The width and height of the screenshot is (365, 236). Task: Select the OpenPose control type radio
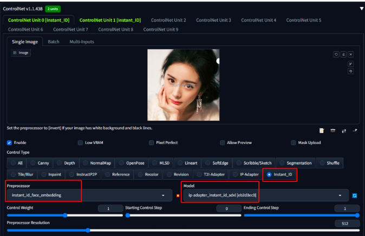pos(122,163)
